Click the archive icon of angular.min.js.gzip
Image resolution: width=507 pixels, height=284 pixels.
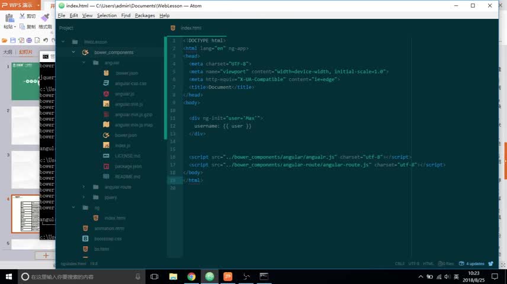pyautogui.click(x=106, y=114)
